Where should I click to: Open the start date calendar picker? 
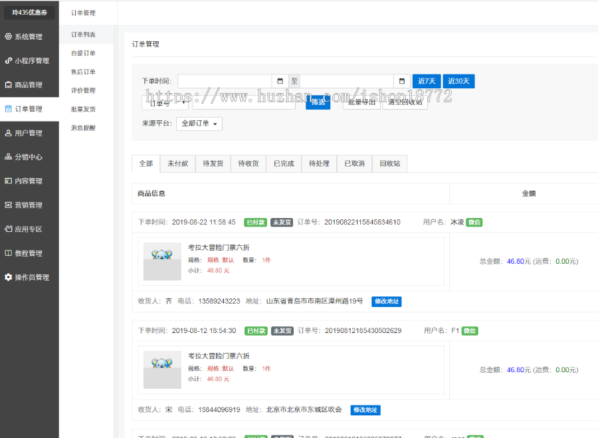(280, 80)
